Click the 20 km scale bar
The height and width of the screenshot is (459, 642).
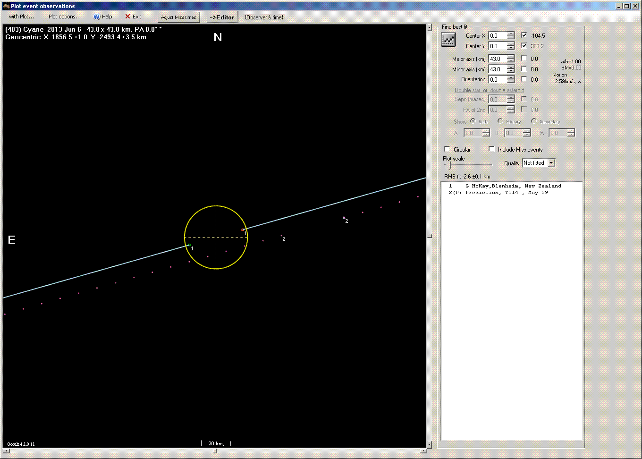point(216,443)
